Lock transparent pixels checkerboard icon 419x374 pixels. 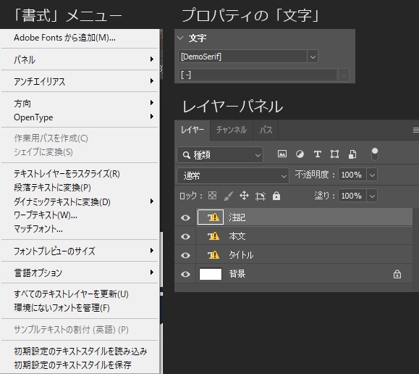(x=213, y=196)
